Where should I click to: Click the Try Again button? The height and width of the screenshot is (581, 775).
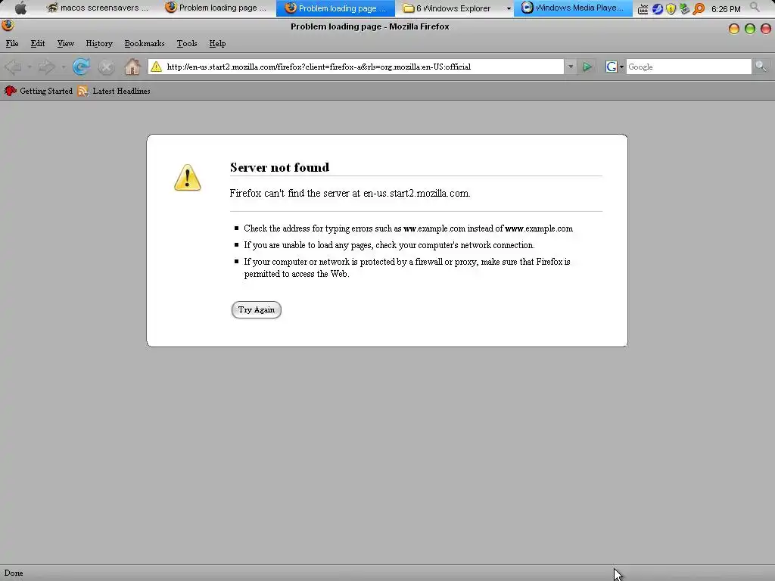(x=256, y=309)
